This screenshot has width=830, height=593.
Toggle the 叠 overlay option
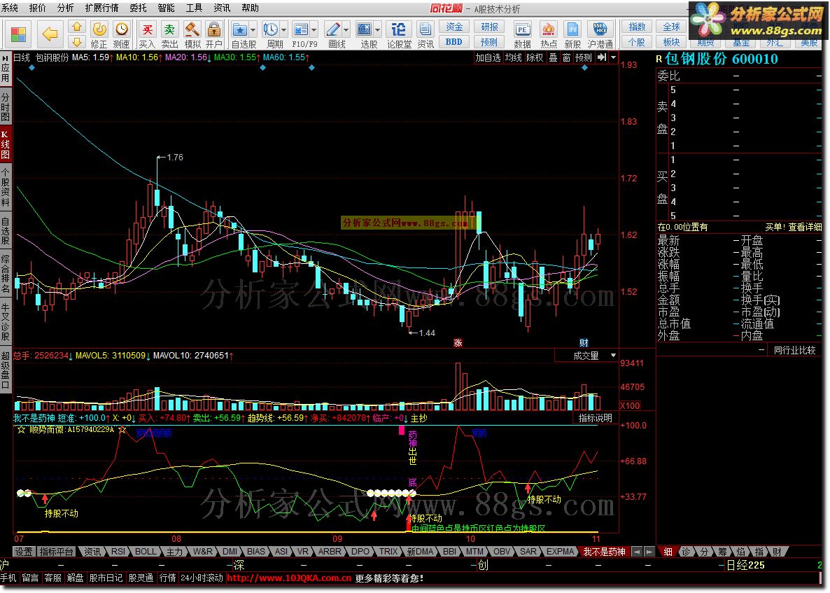[553, 57]
